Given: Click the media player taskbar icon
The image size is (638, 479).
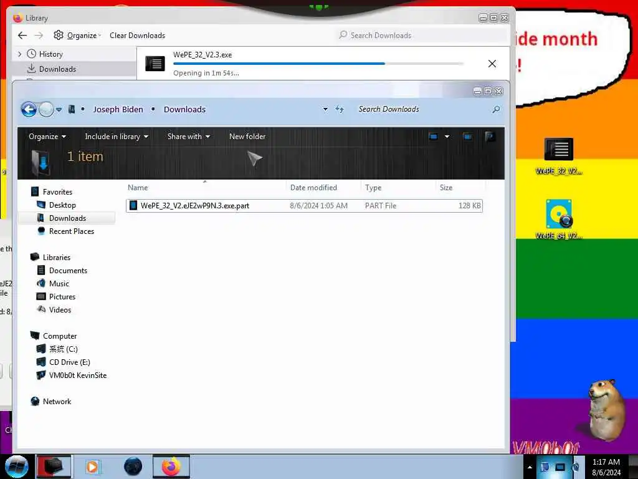Looking at the screenshot, I should coord(92,467).
